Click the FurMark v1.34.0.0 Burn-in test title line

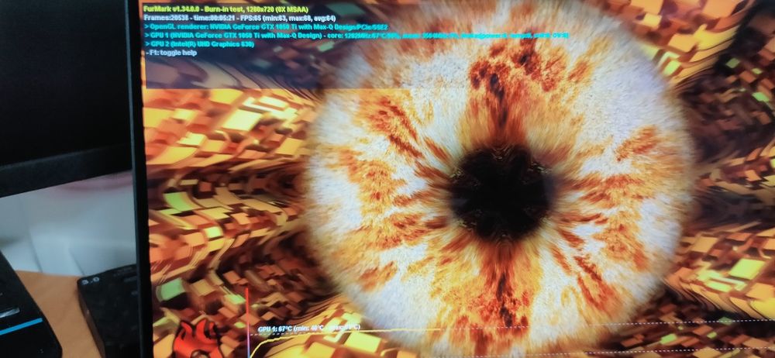click(x=226, y=9)
